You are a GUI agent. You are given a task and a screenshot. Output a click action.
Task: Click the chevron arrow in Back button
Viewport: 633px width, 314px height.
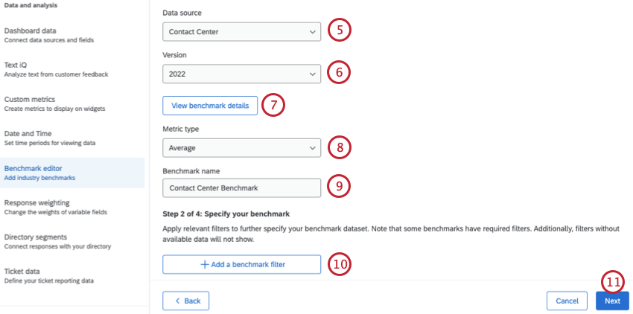click(177, 301)
